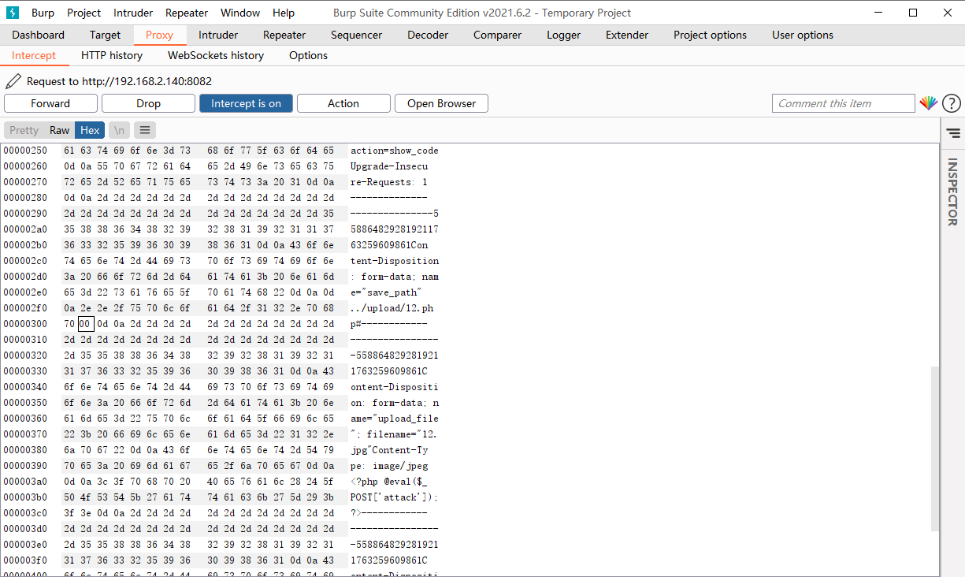The height and width of the screenshot is (577, 965).
Task: Expand the Inspector panel icon
Action: tap(953, 133)
